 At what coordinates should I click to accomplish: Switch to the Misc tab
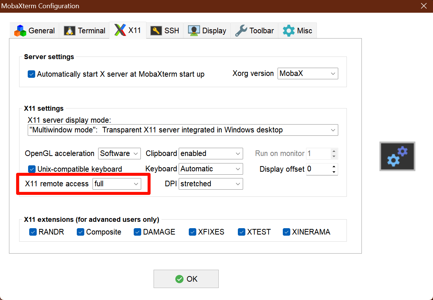(297, 31)
